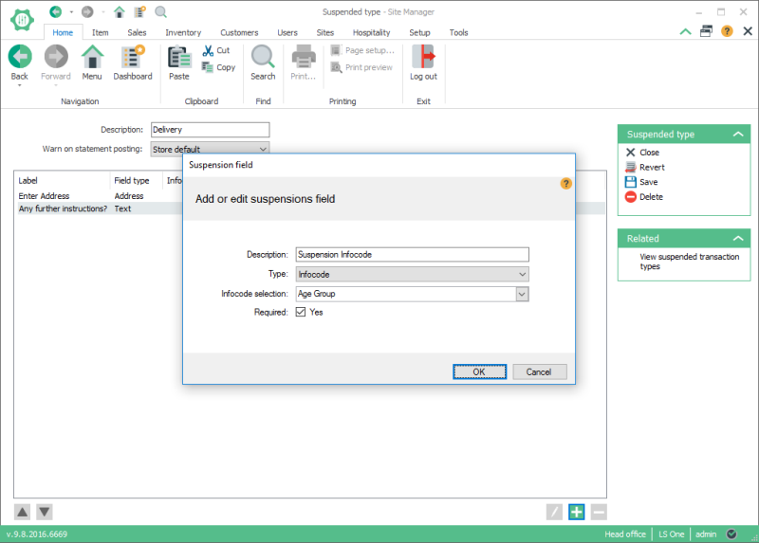Open the Setup ribbon tab
Screen dimensions: 759x543
coord(419,32)
